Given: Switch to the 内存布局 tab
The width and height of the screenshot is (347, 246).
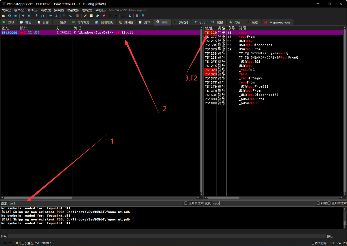Looking at the screenshot, I should coord(81,22).
